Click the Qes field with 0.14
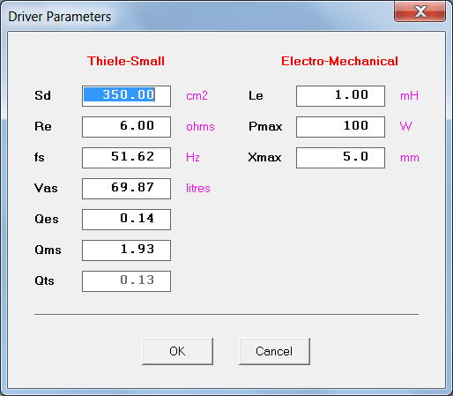The height and width of the screenshot is (396, 453). click(126, 220)
